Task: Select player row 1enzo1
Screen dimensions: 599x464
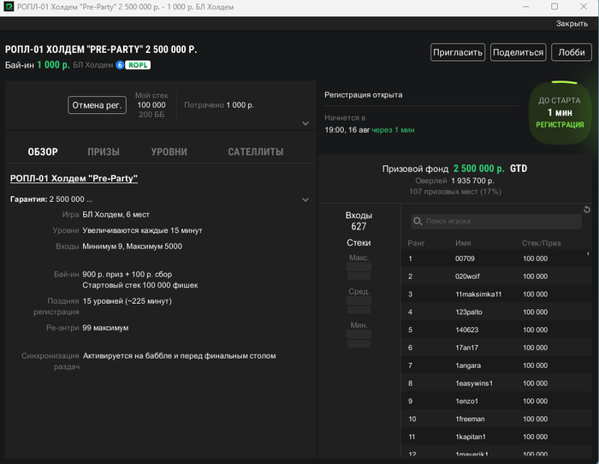Action: (496, 402)
